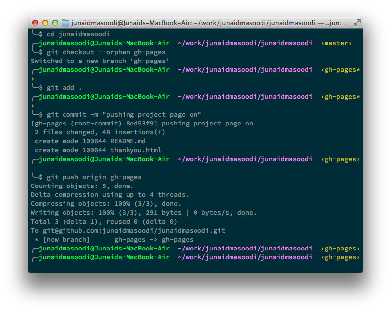The height and width of the screenshot is (312, 391).
Task: Click the README.md filename in output
Action: [128, 141]
